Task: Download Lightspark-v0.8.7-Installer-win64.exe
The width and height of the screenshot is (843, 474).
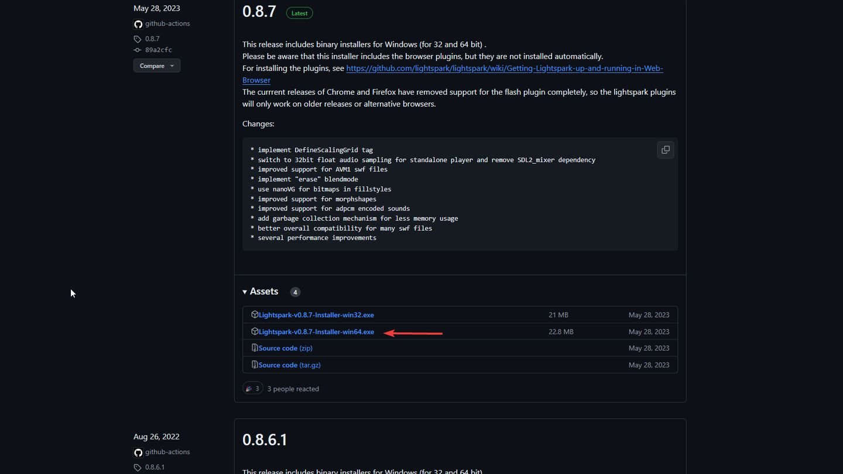Action: [316, 332]
